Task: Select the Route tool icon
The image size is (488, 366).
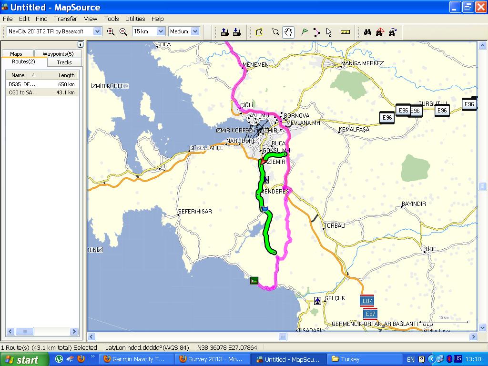Action: point(316,32)
